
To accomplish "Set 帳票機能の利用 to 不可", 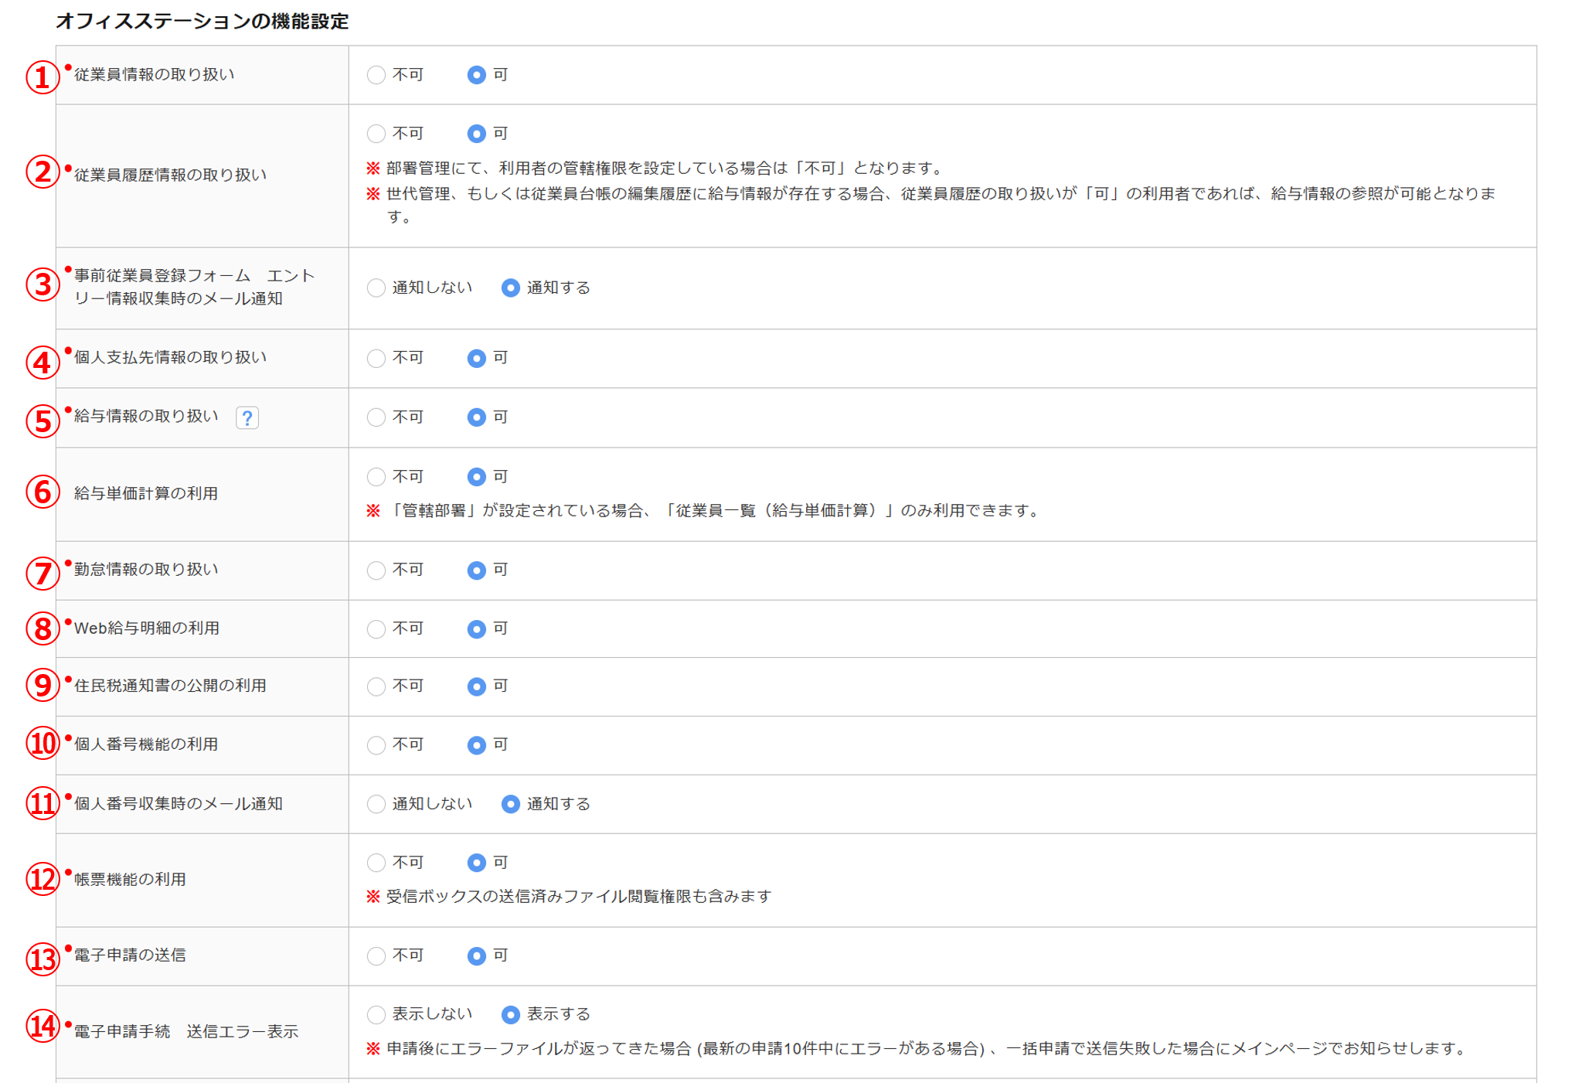I will click(376, 862).
